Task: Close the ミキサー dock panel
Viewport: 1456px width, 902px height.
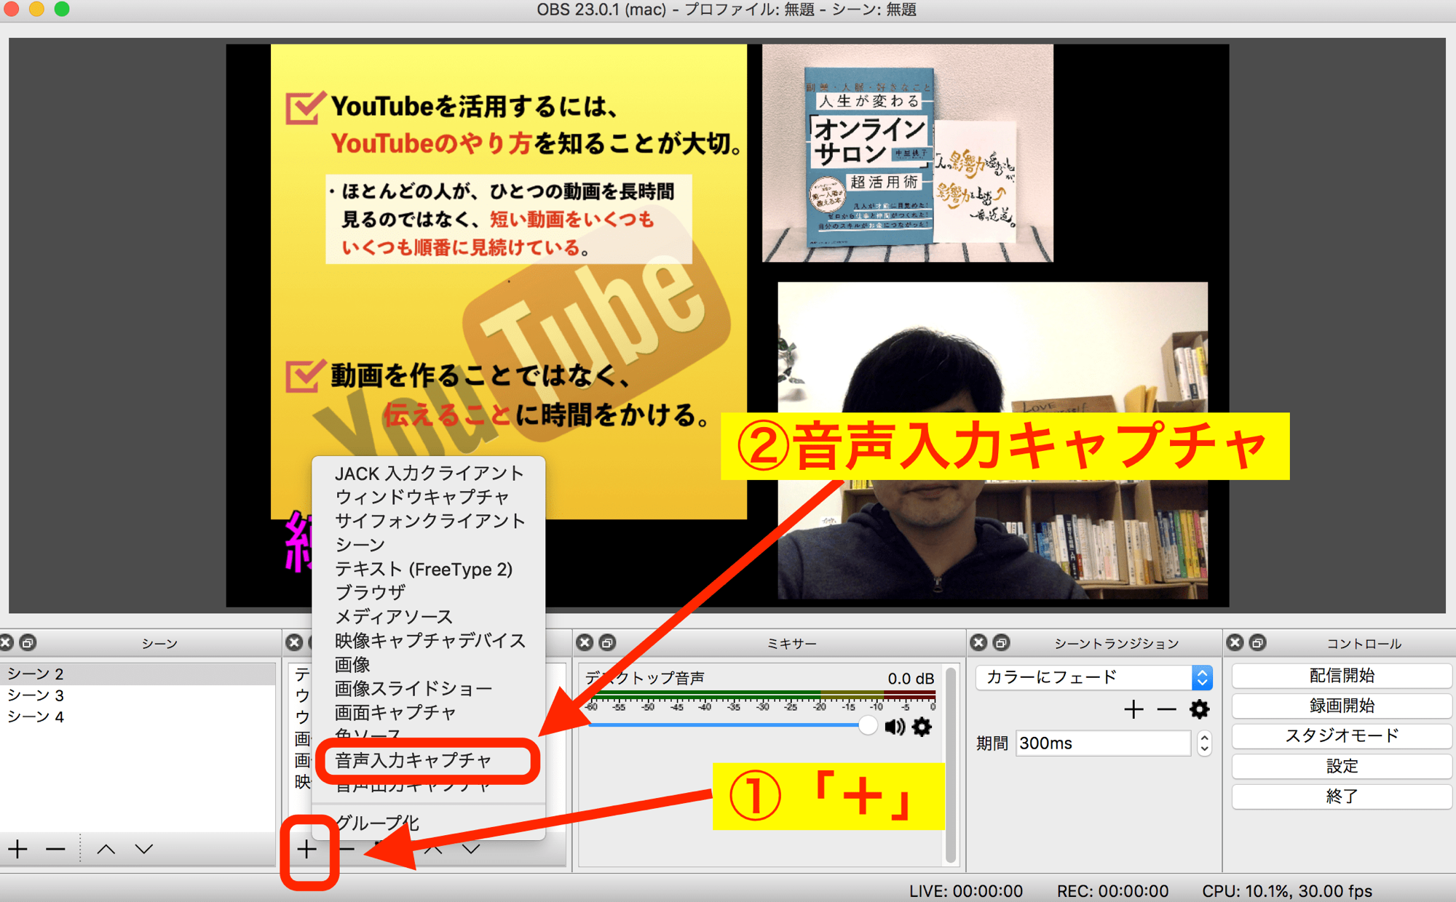Action: pos(585,642)
